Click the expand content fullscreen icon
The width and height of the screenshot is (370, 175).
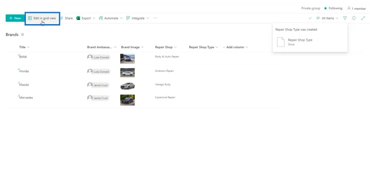363,18
